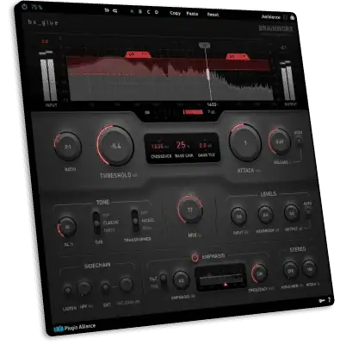Toggle the Auto release button
Viewport: 340px width, 345px height.
click(x=299, y=141)
